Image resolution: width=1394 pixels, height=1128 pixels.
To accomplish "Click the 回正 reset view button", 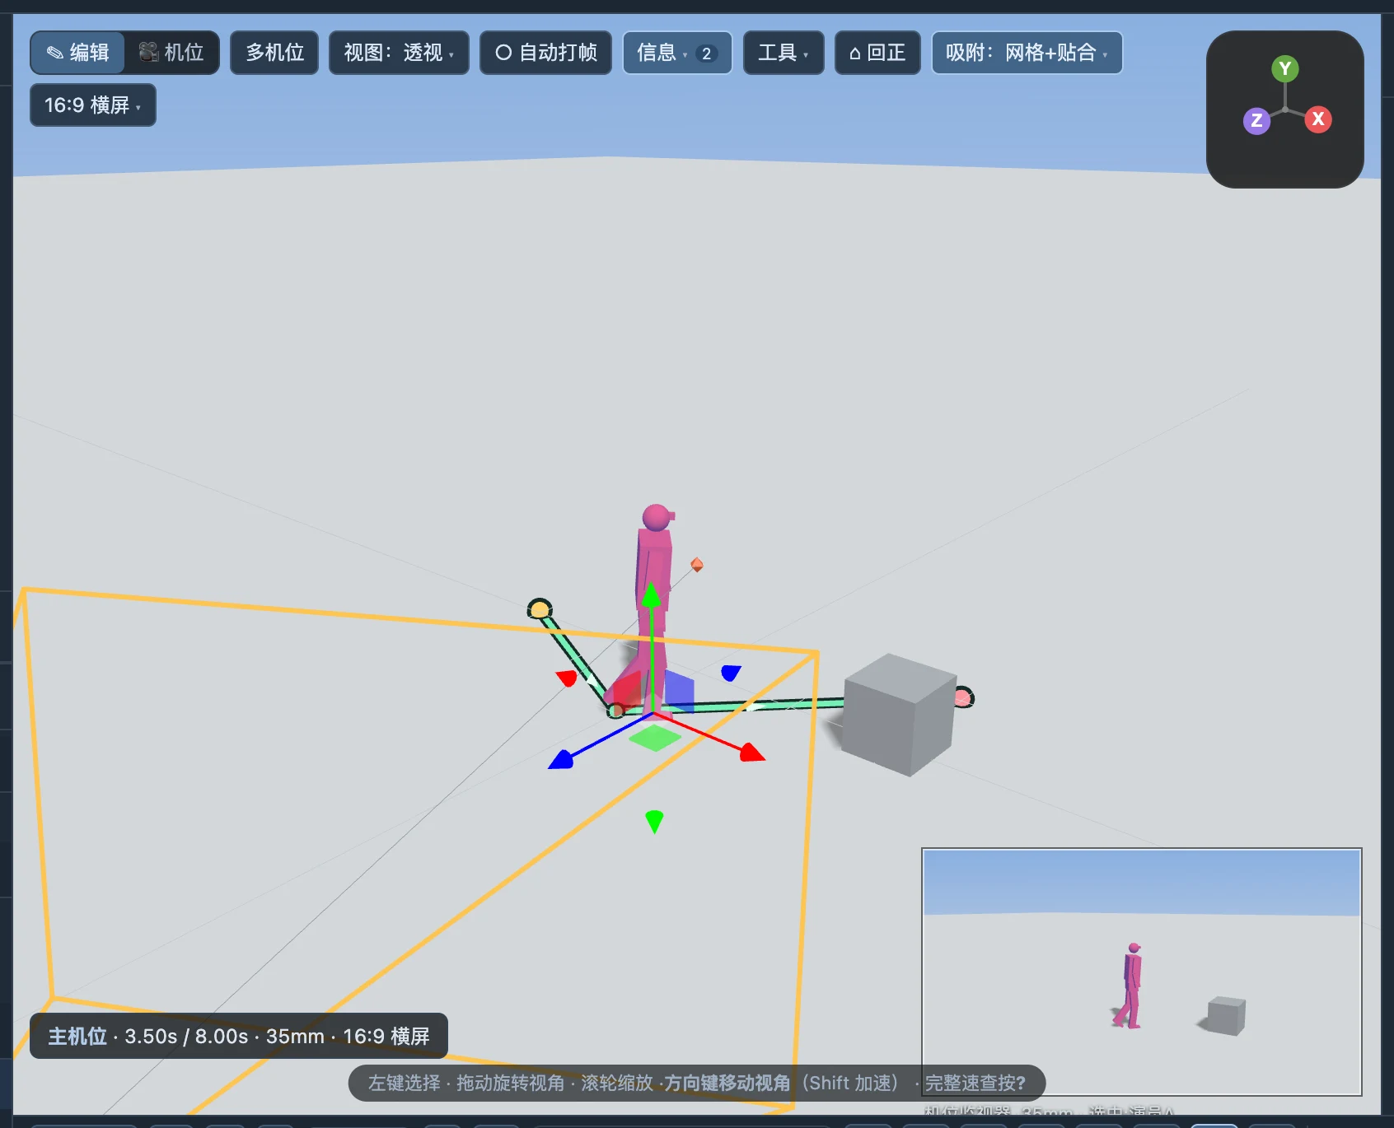I will pyautogui.click(x=877, y=53).
